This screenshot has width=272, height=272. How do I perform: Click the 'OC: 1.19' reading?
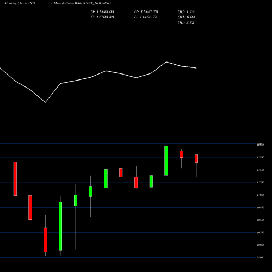coord(186,12)
